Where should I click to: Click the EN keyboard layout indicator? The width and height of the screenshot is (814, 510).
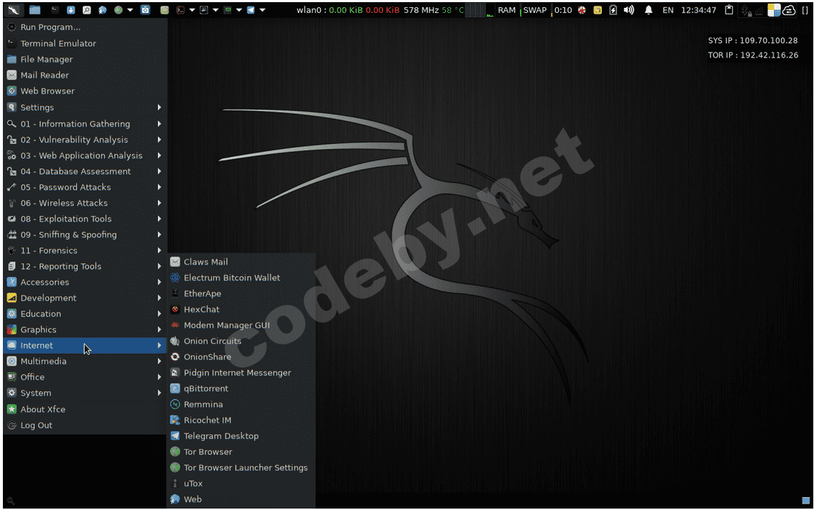(x=668, y=10)
